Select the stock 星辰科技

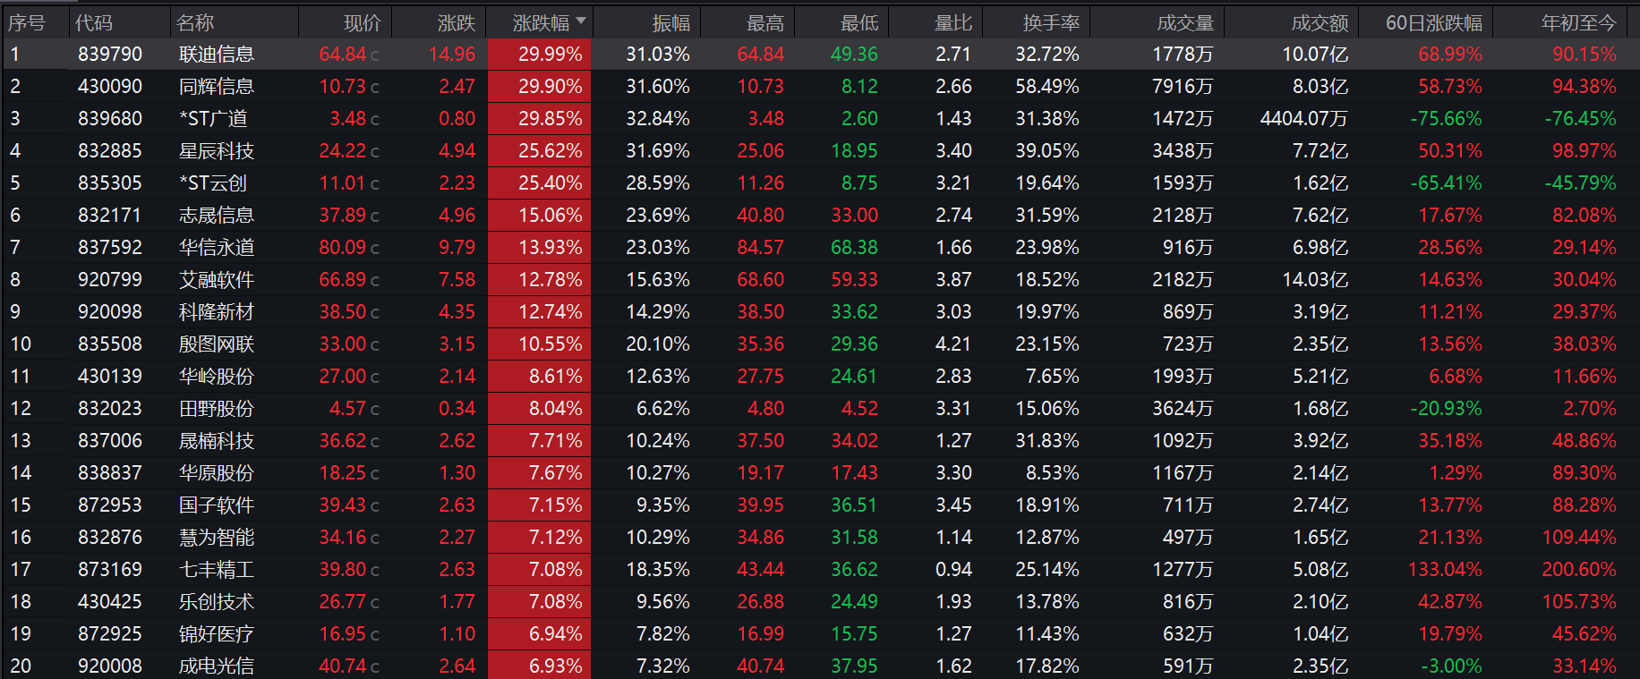[x=217, y=151]
